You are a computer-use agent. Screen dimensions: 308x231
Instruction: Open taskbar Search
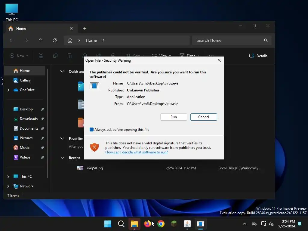121,224
